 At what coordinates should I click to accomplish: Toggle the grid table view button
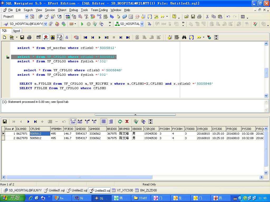coord(104,122)
